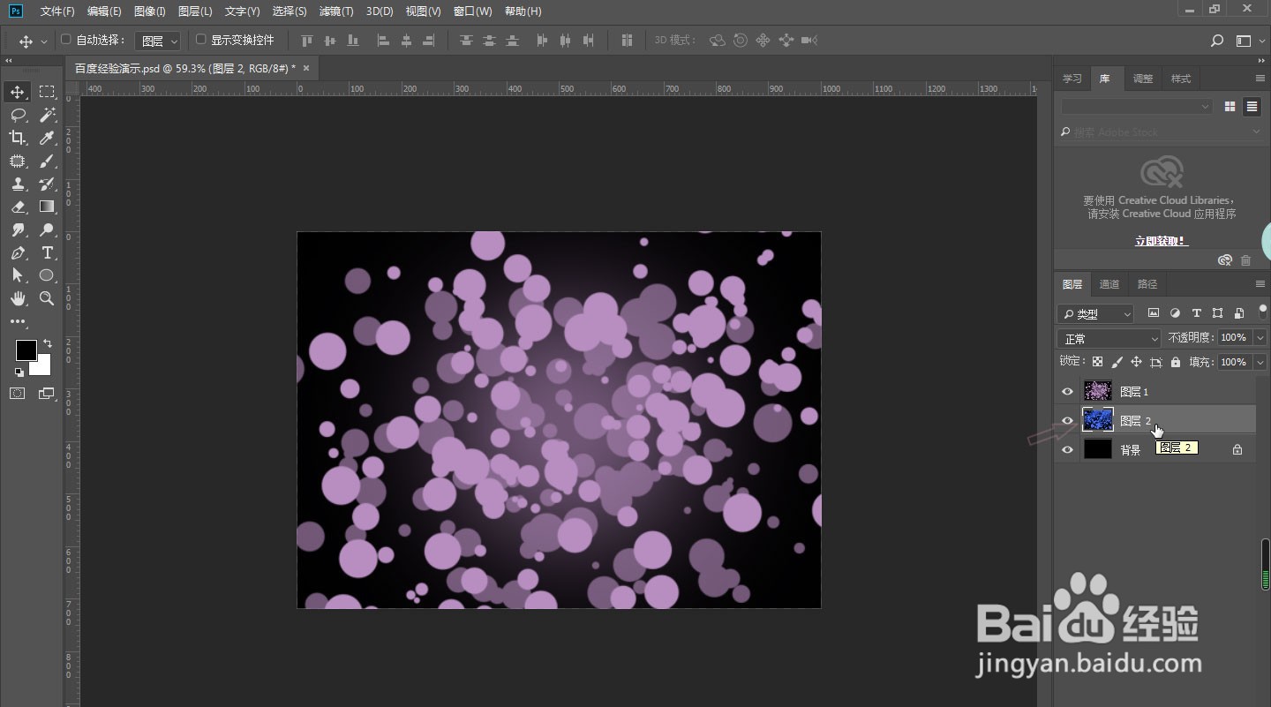Open the 图像(I) menu
Viewport: 1271px width, 707px height.
pyautogui.click(x=149, y=11)
